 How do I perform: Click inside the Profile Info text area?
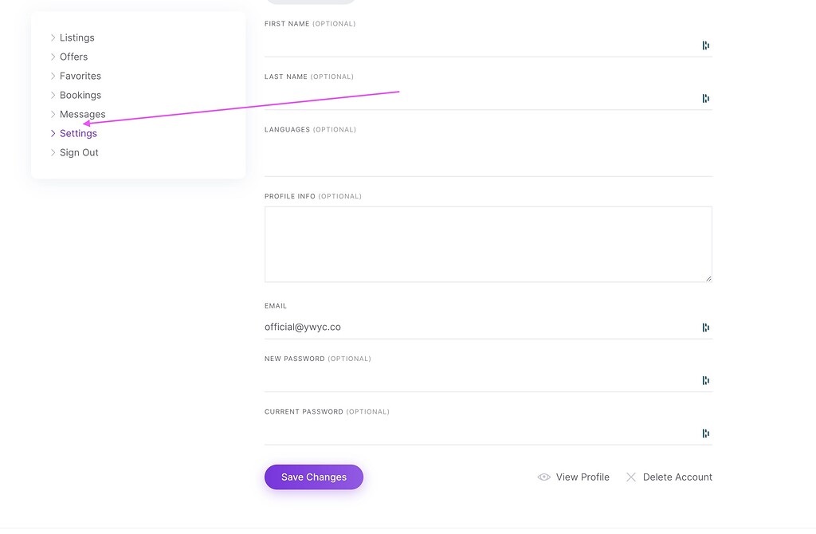pyautogui.click(x=488, y=243)
